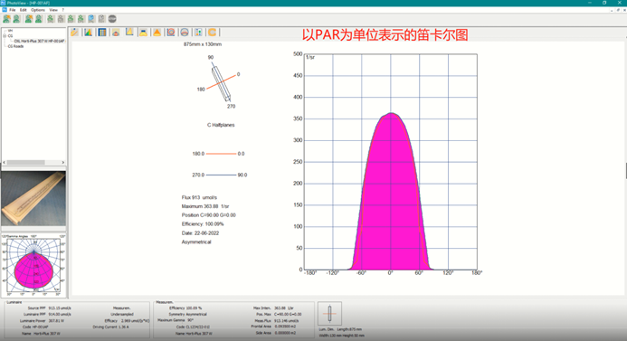This screenshot has width=627, height=341.
Task: Open the Options menu
Action: coord(38,10)
